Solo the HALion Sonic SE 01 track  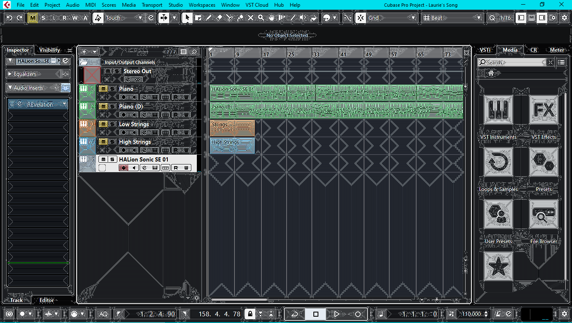[x=112, y=159]
